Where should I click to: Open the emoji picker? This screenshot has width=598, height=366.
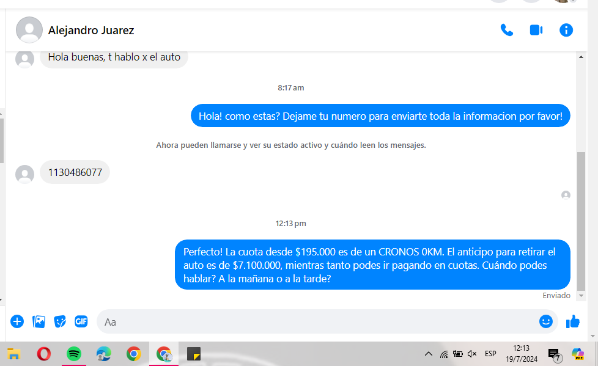click(x=545, y=321)
